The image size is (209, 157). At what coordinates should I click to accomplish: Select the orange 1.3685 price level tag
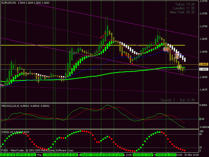[x=204, y=64]
